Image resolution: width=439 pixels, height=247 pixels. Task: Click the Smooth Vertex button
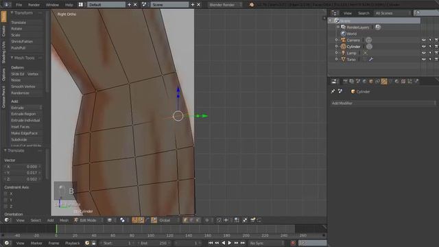click(x=26, y=86)
